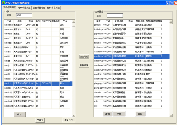Select the tbldkfcsjx row with code 101004
This screenshot has width=177, height=125.
[x=128, y=29]
